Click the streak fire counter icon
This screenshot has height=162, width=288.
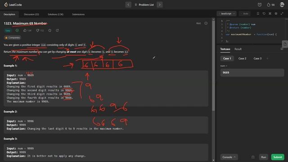click(x=270, y=5)
